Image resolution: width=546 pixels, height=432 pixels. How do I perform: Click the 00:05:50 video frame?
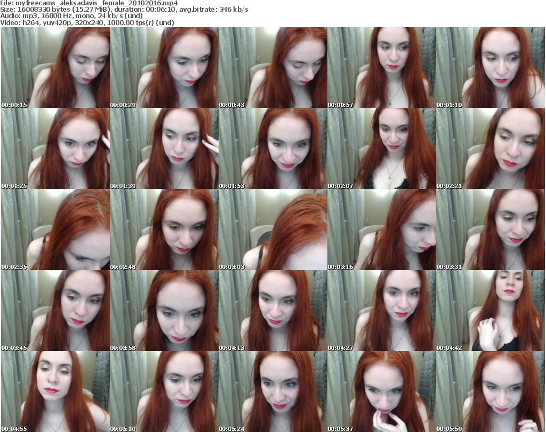pos(491,392)
